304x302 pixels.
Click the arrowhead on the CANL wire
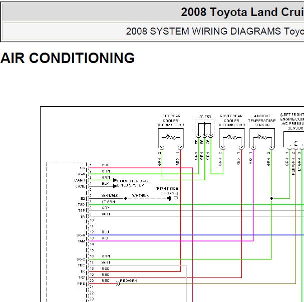(x=115, y=186)
